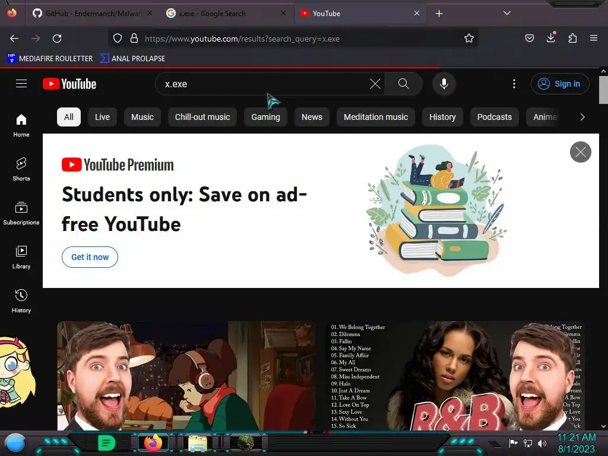The width and height of the screenshot is (608, 456).
Task: Start voice search with microphone
Action: 444,84
